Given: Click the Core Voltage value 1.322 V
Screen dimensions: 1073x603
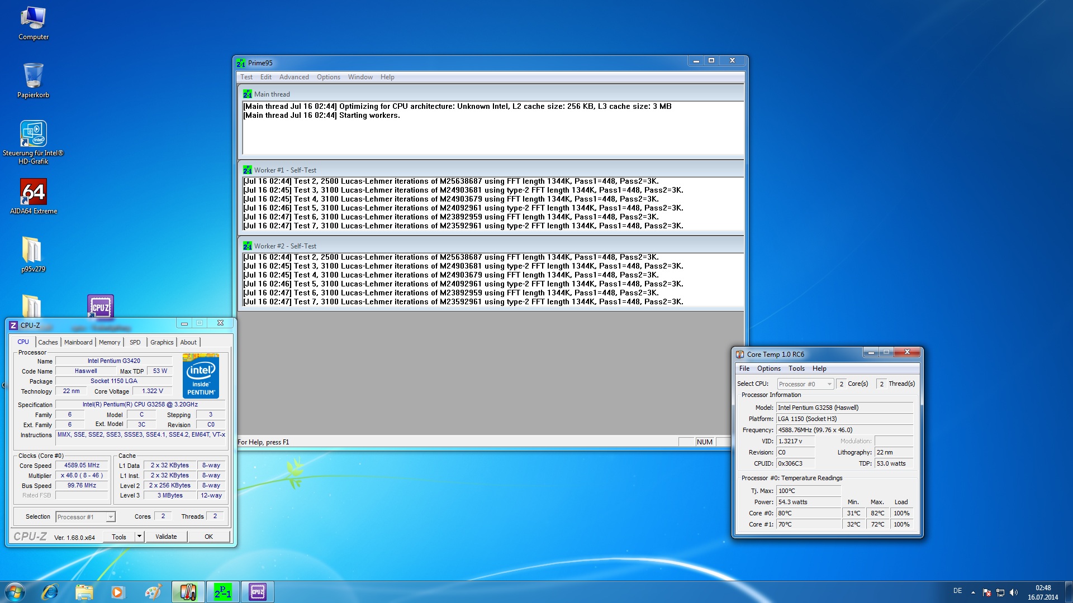Looking at the screenshot, I should (x=153, y=391).
